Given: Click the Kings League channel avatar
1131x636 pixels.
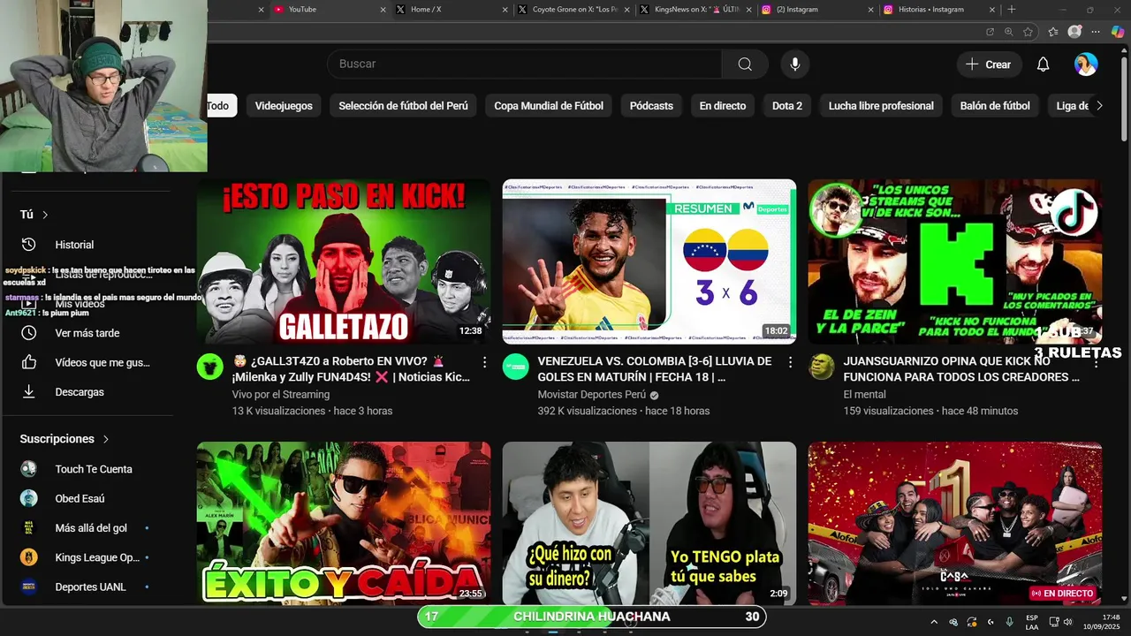Looking at the screenshot, I should click(29, 557).
